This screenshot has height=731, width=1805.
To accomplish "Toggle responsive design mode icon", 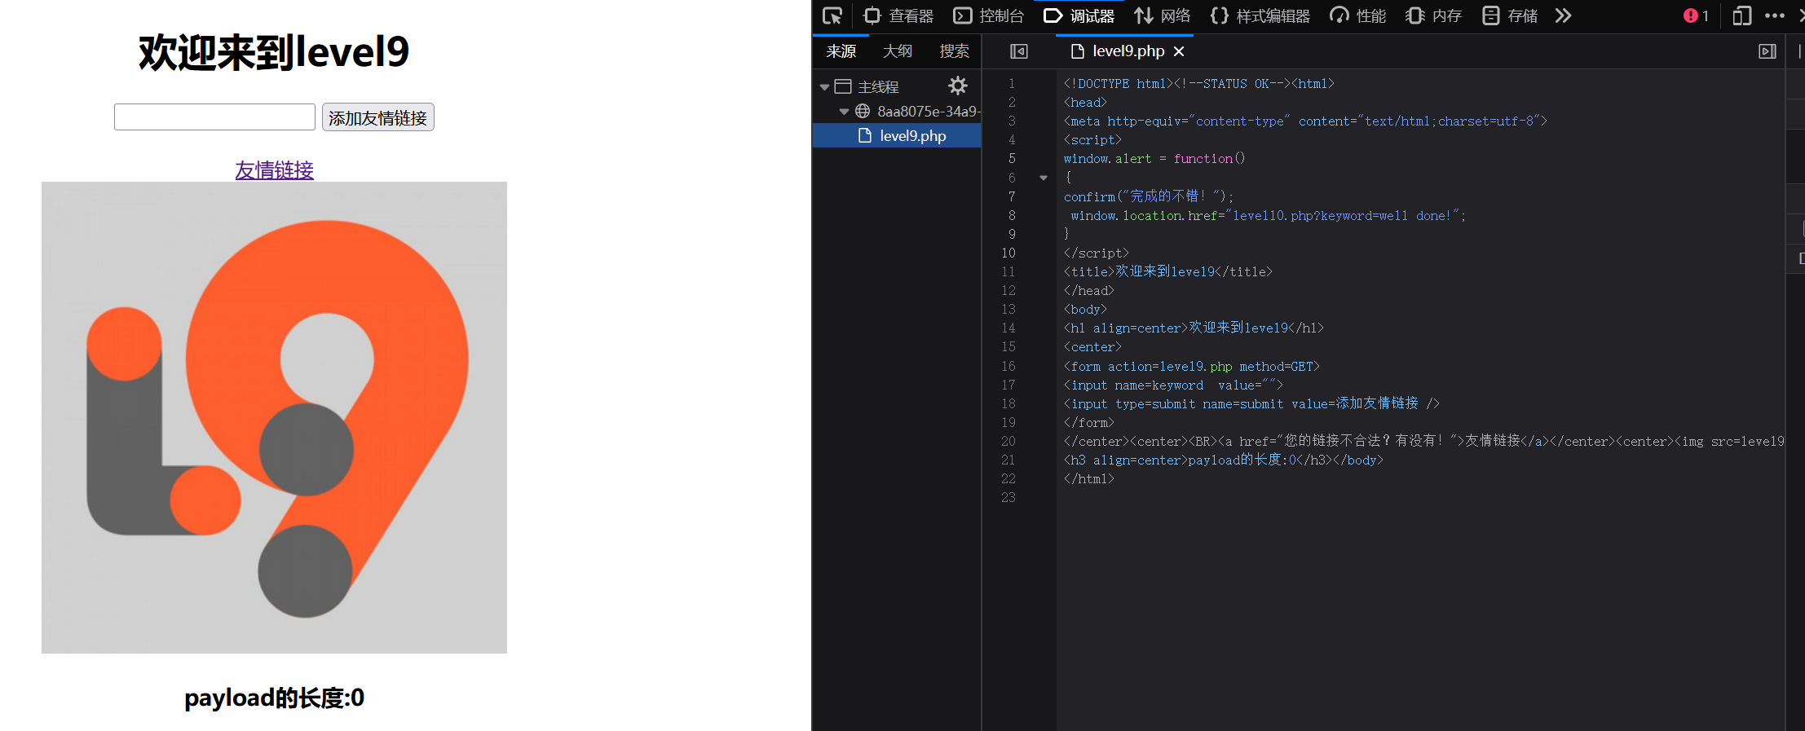I will pos(1741,15).
